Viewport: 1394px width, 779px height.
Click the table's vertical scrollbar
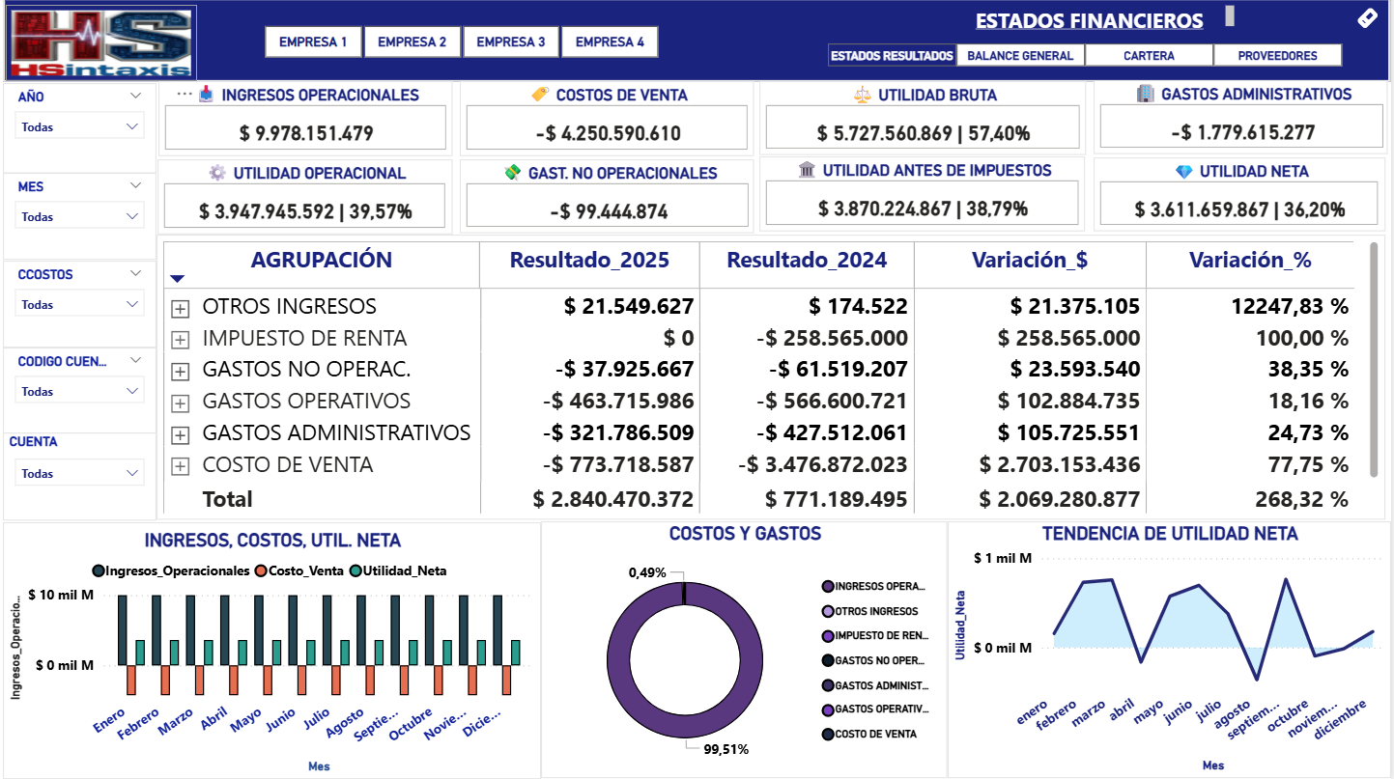pos(1374,357)
